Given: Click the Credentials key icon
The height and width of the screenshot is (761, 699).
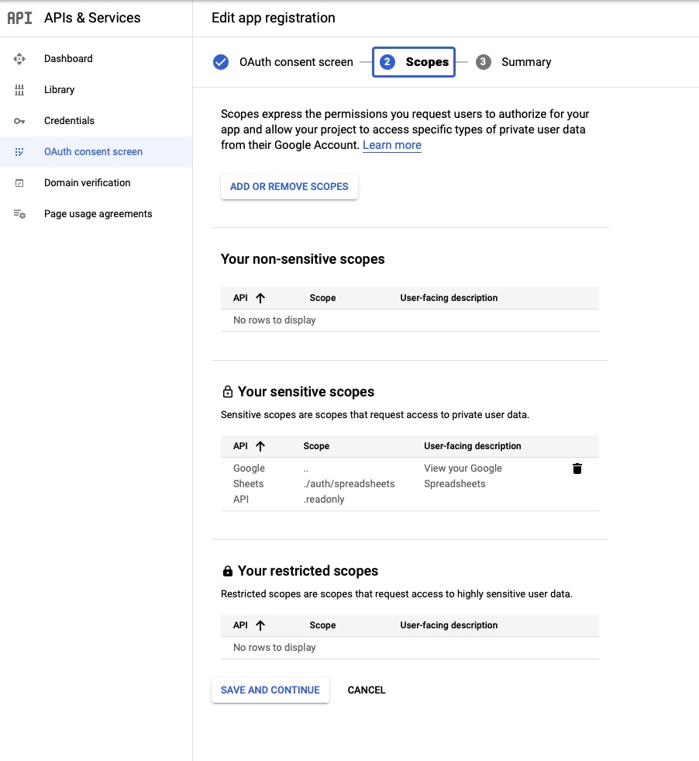Looking at the screenshot, I should click(20, 121).
